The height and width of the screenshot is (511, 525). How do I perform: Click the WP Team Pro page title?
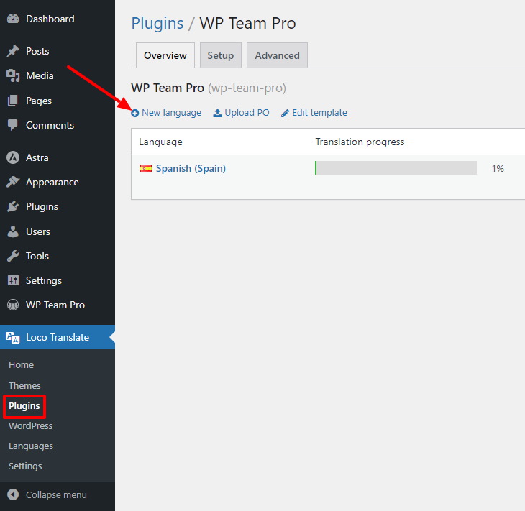point(247,24)
